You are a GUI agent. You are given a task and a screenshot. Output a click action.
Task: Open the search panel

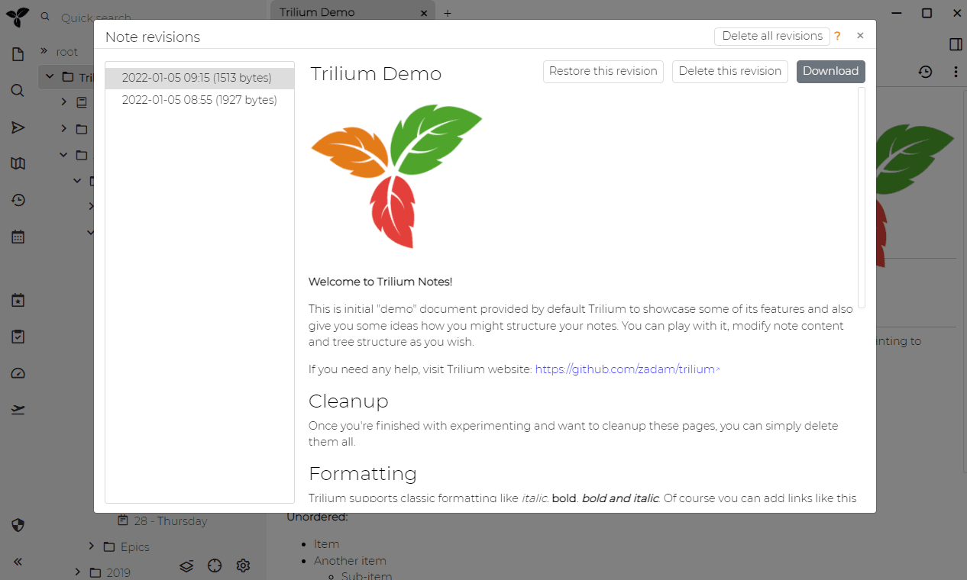click(17, 90)
